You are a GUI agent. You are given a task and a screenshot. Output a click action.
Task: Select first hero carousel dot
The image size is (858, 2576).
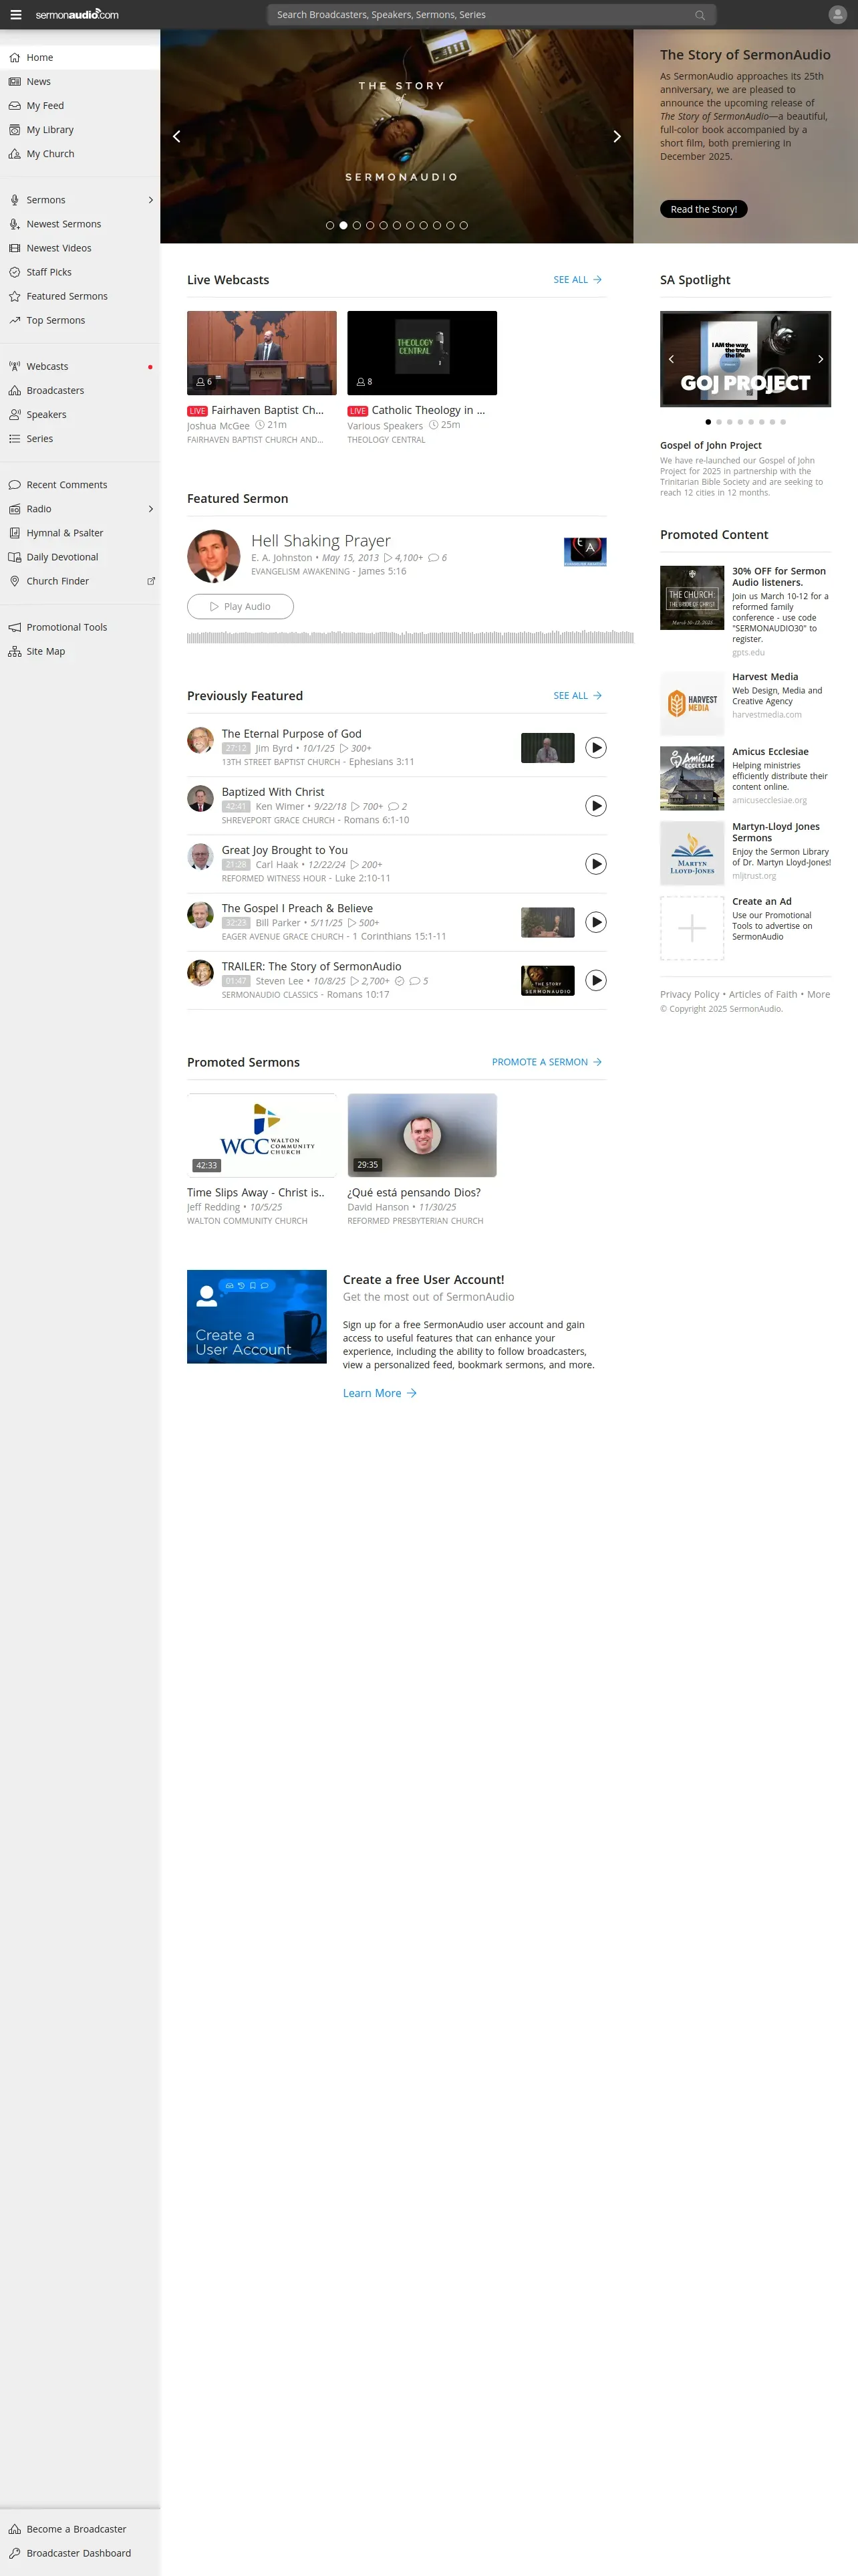pyautogui.click(x=329, y=226)
